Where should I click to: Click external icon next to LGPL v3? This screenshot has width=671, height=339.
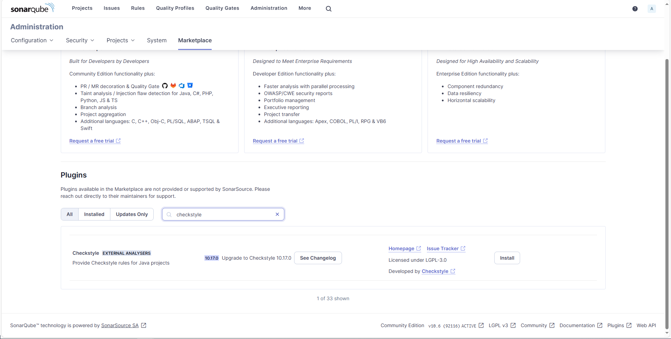[x=513, y=325]
